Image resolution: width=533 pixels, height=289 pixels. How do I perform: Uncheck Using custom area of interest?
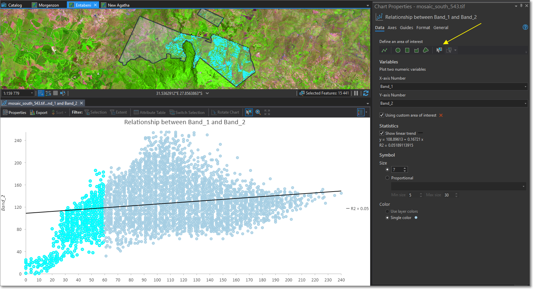(x=382, y=115)
